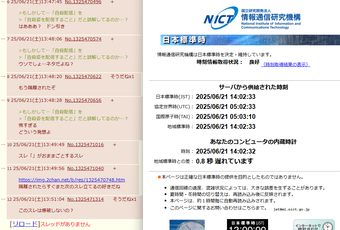Click the NICT logo at top
Screen dimensions: 340x230
252,18
